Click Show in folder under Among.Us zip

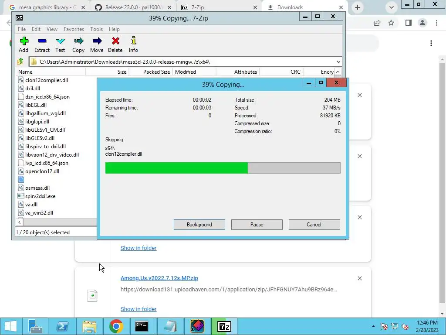[139, 309]
